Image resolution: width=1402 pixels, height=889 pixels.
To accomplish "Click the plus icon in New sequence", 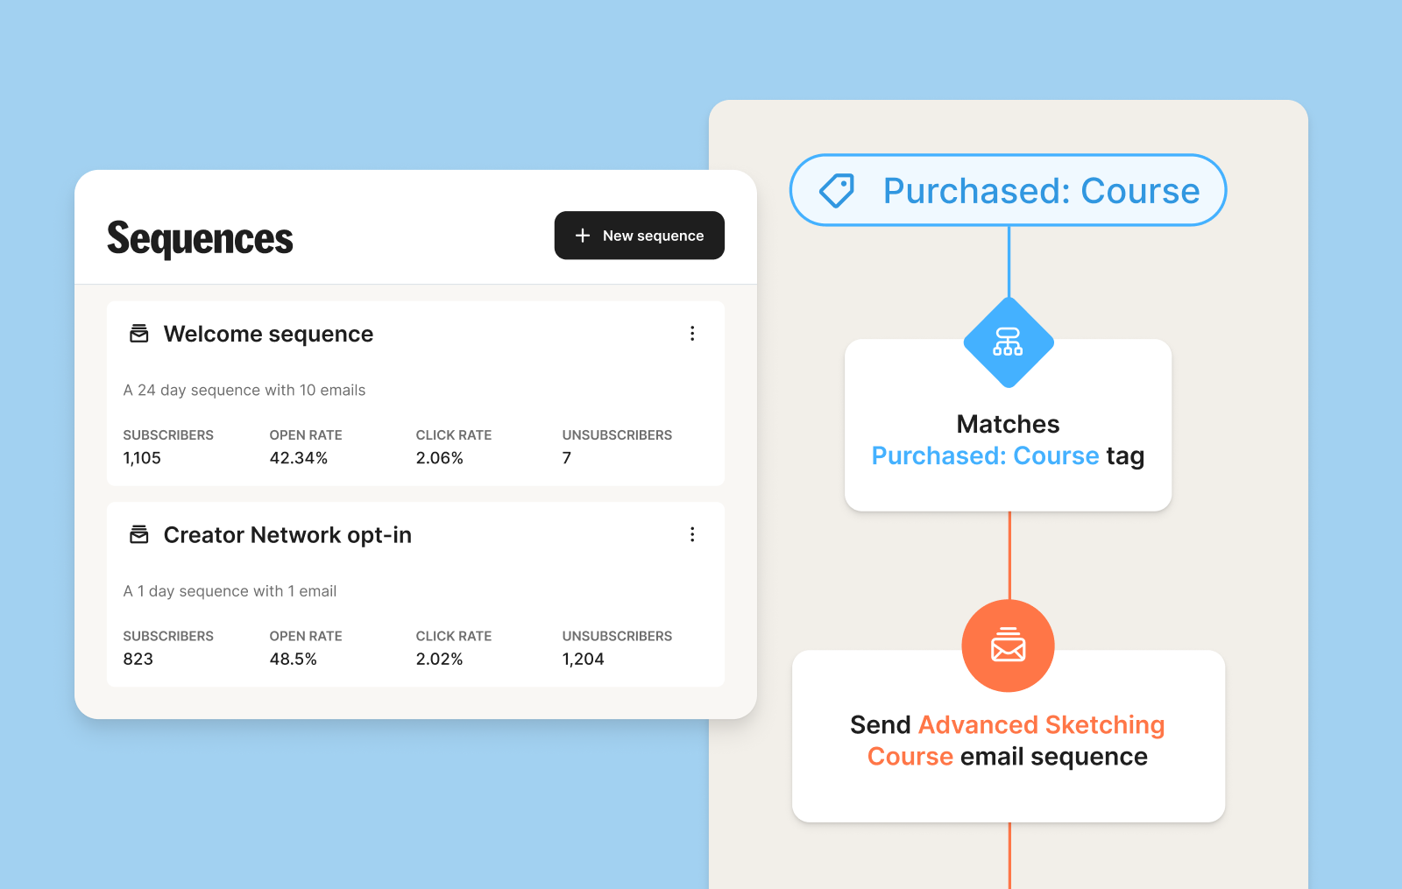I will [x=583, y=236].
